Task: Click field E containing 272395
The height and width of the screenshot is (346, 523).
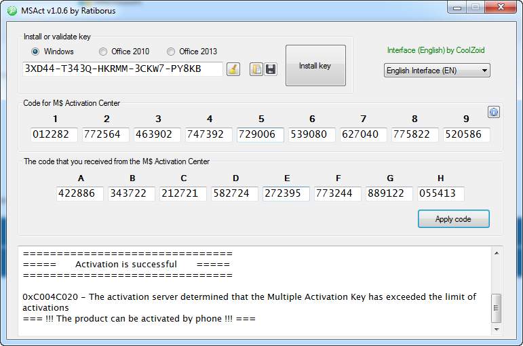Action: click(x=286, y=193)
